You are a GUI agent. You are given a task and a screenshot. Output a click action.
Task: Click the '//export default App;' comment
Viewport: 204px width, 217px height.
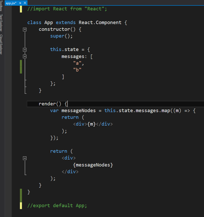coord(57,206)
